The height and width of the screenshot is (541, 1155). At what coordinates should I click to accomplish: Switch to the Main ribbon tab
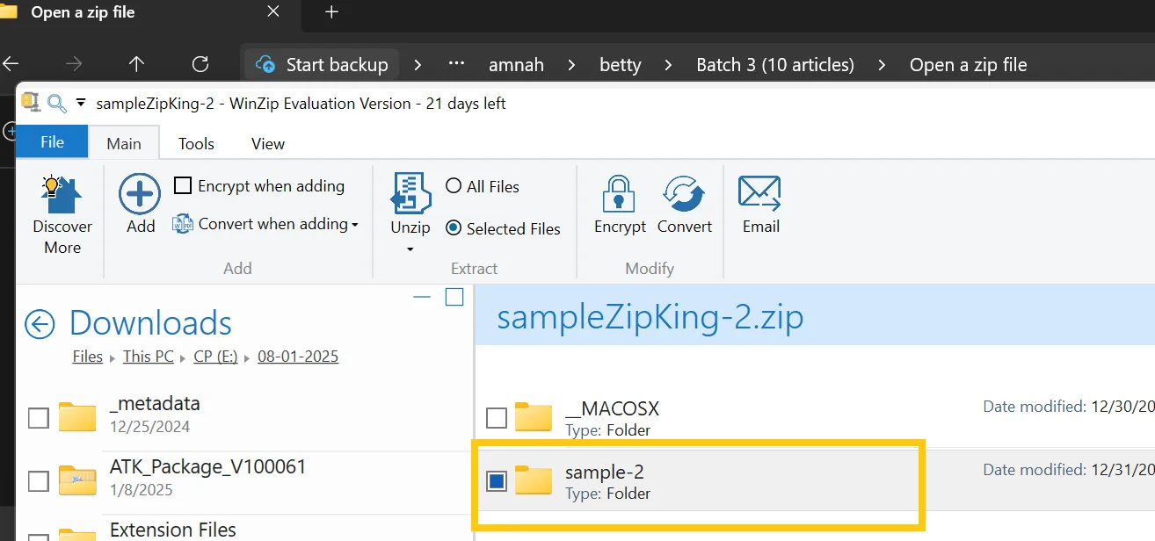(x=124, y=143)
